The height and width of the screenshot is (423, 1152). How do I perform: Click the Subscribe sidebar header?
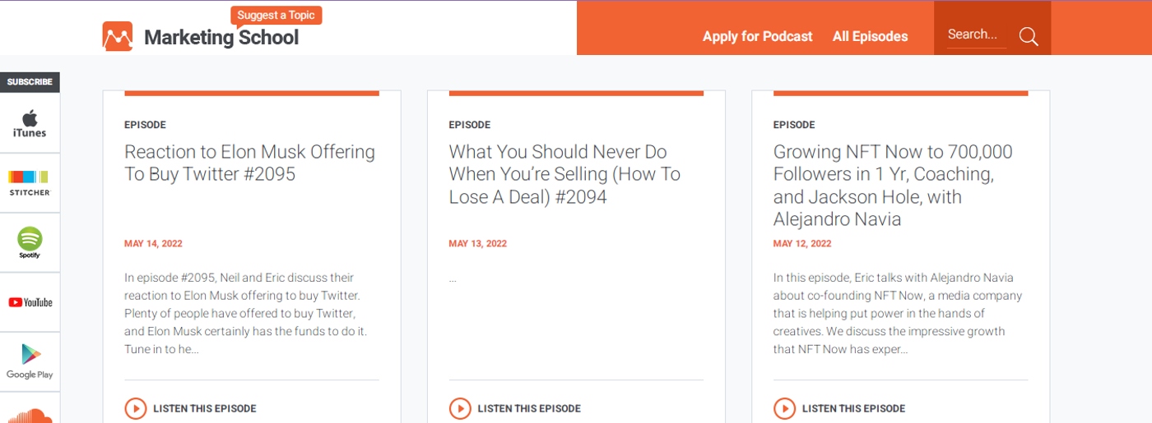(x=30, y=82)
